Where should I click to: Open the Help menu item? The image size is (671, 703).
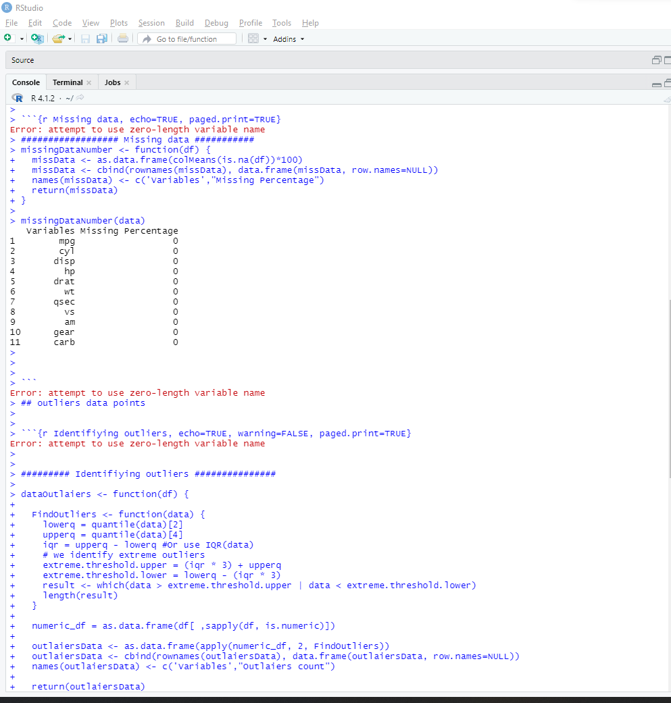(310, 23)
